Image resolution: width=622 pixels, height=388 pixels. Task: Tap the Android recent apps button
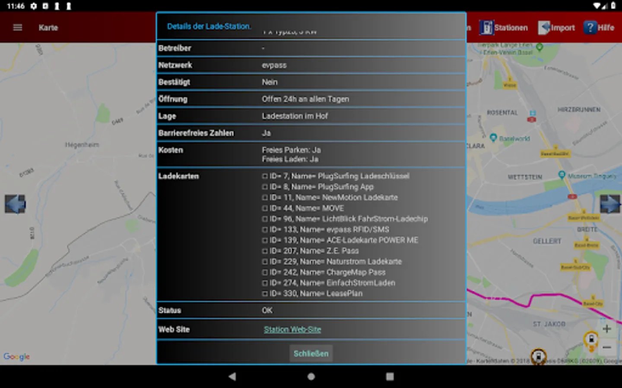coord(390,376)
